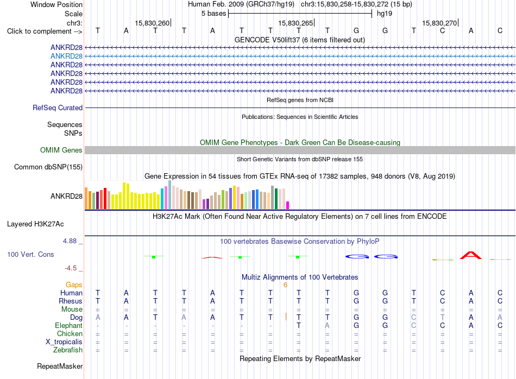Click the 15,830,265 position marker
The width and height of the screenshot is (516, 379).
click(x=295, y=23)
